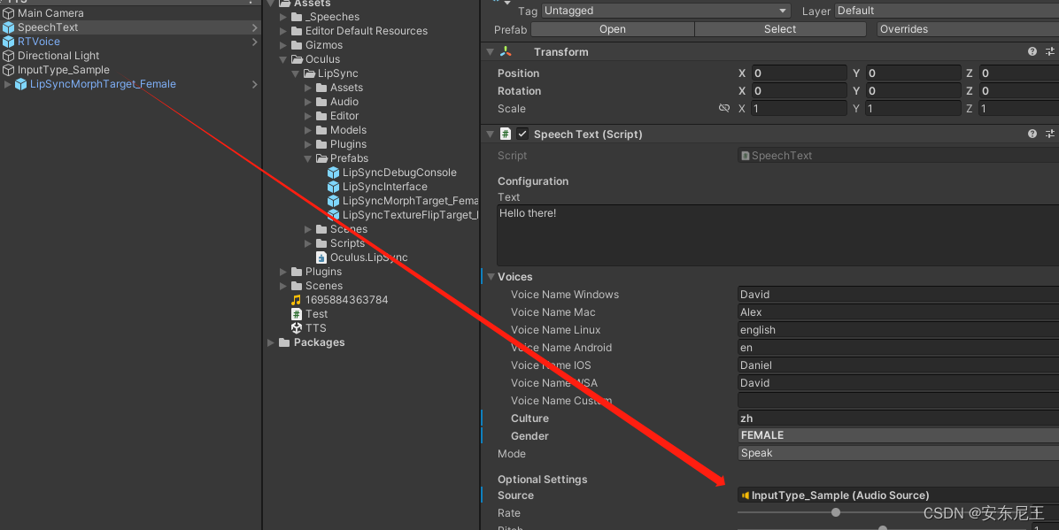Viewport: 1059px width, 530px height.
Task: Open the Gender dropdown showing FEMALE
Action: 898,435
